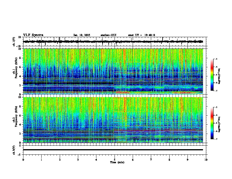Click the "5" tick on ch.3 voltage axis

tap(21, 145)
